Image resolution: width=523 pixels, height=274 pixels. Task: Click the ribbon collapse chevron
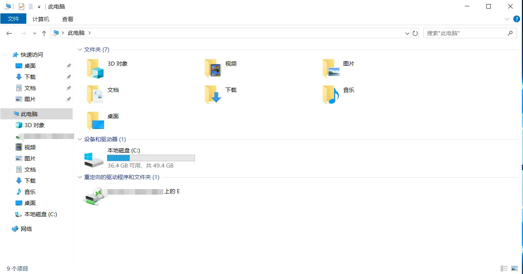507,19
